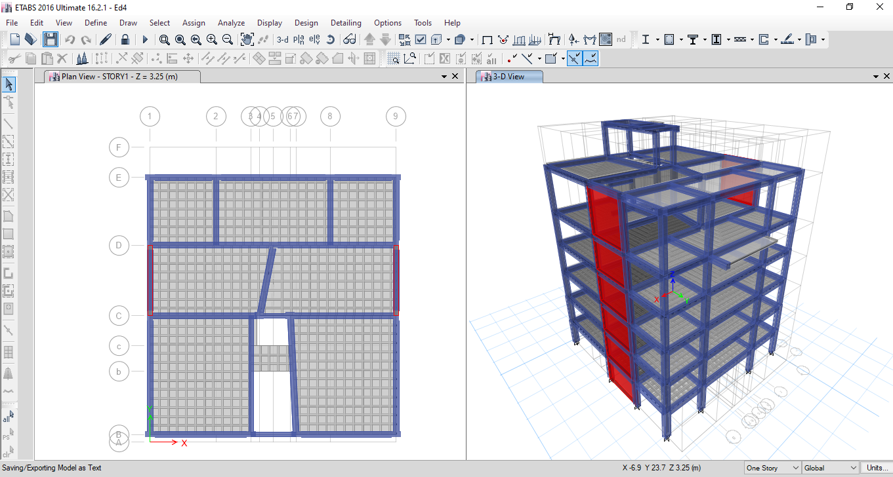This screenshot has width=893, height=477.
Task: Open Set Display Options checkbox icon
Action: coord(421,39)
